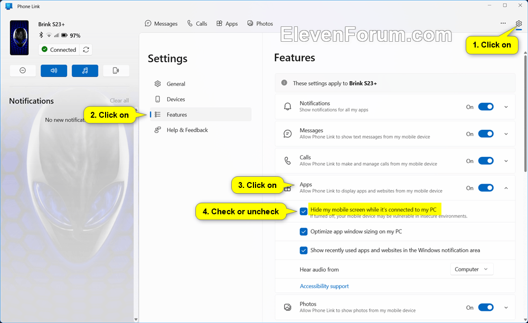Click the Hear audio from label
This screenshot has height=323, width=528.
tap(319, 270)
